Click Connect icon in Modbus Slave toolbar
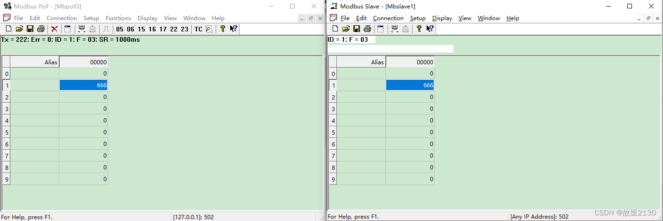663x221 pixels. [395, 29]
